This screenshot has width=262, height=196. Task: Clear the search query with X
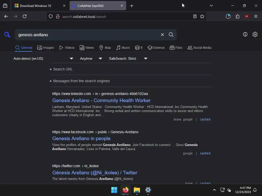[162, 35]
